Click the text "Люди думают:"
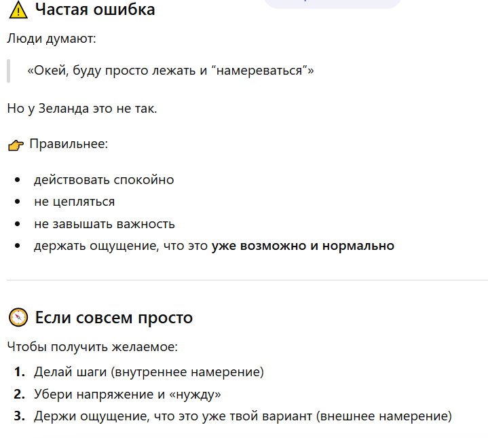This screenshot has height=438, width=488. click(52, 39)
